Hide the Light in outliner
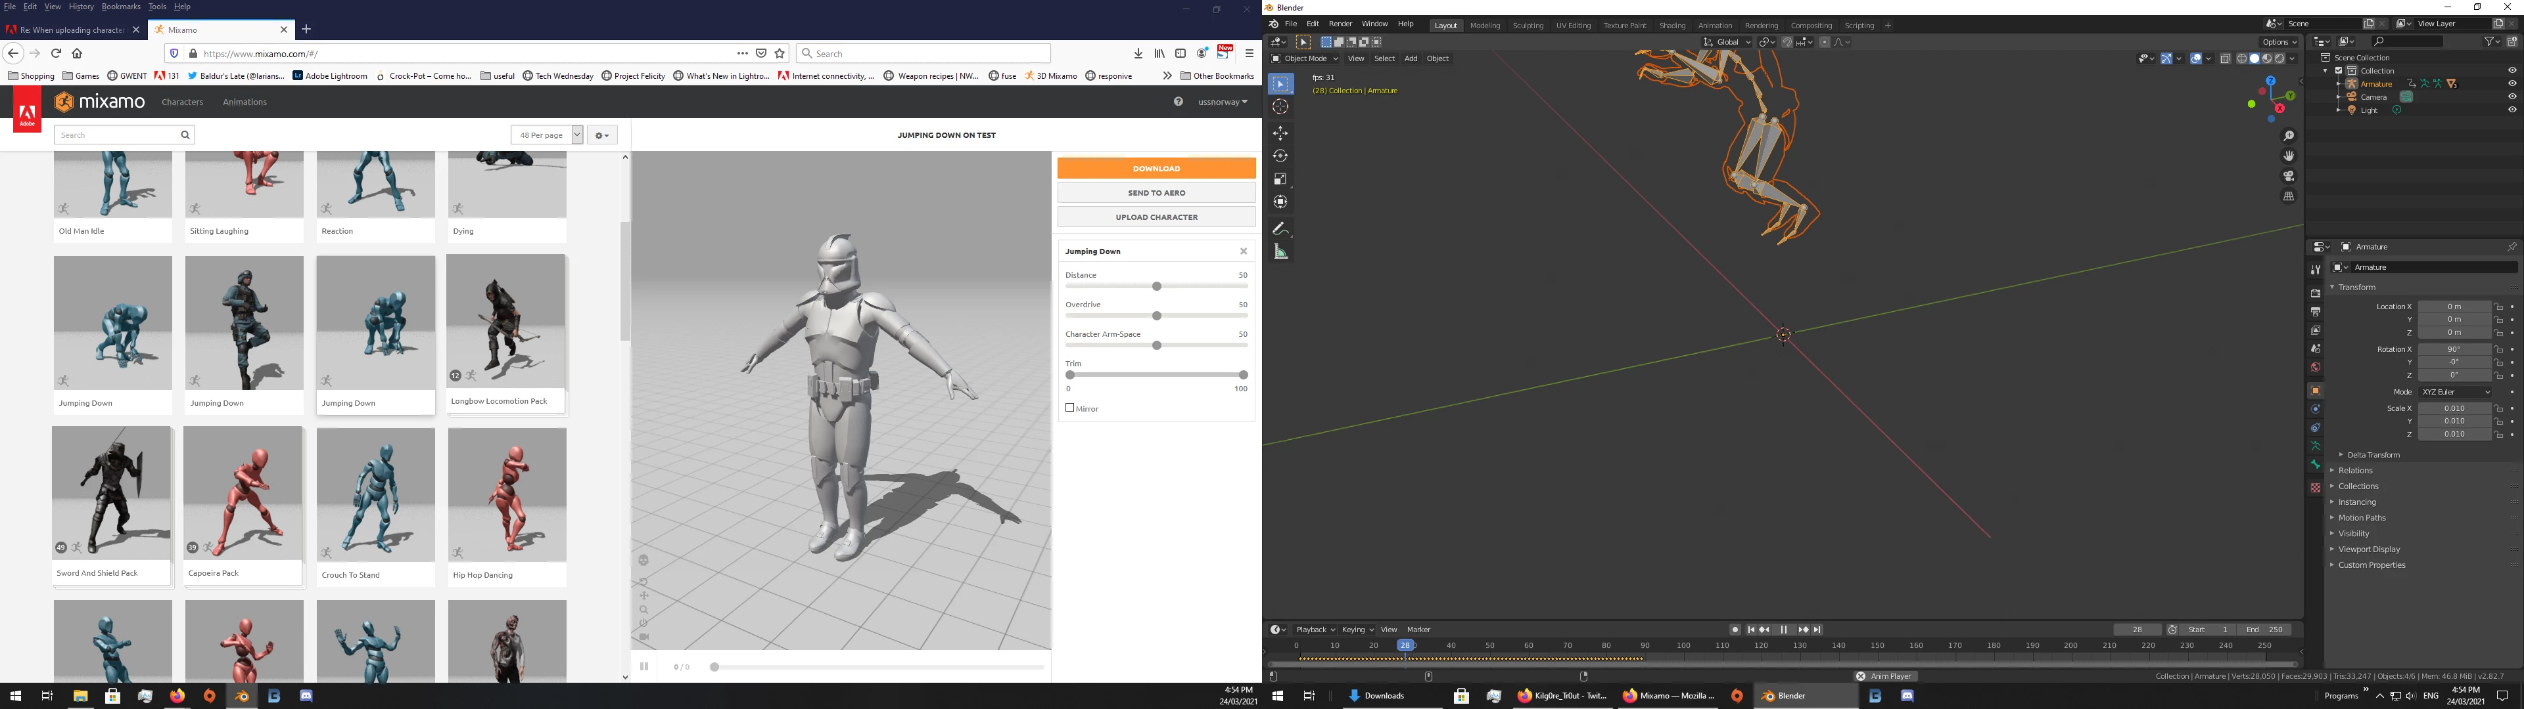This screenshot has width=2524, height=709. tap(2512, 111)
